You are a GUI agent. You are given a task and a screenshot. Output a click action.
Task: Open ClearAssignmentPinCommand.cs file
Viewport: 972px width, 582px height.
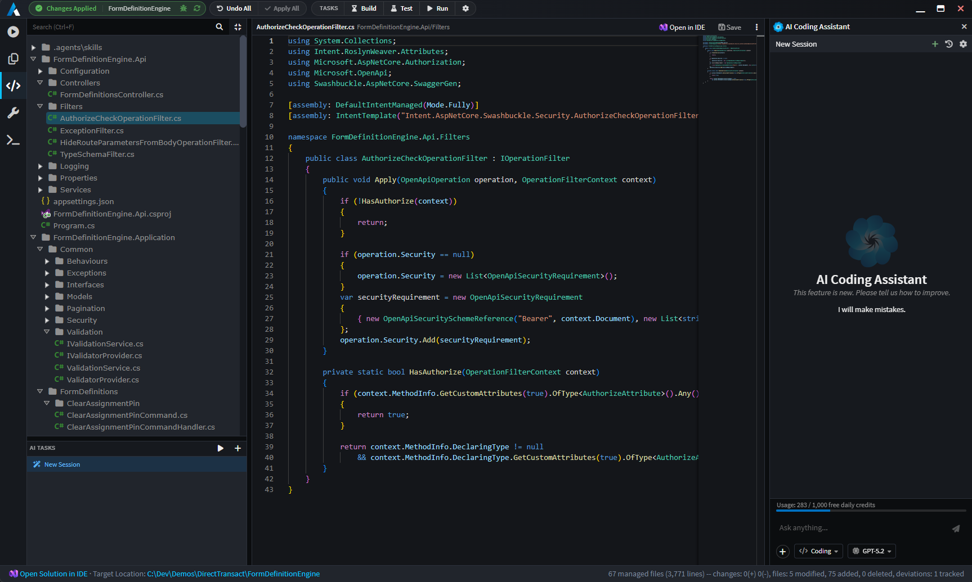(127, 415)
